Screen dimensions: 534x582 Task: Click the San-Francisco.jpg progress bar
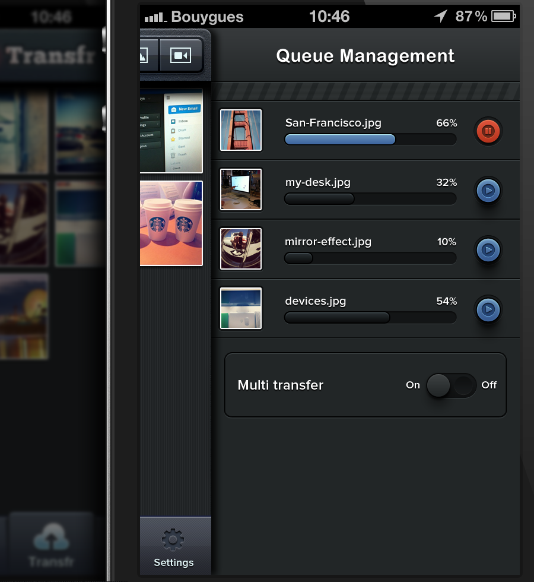coord(370,140)
